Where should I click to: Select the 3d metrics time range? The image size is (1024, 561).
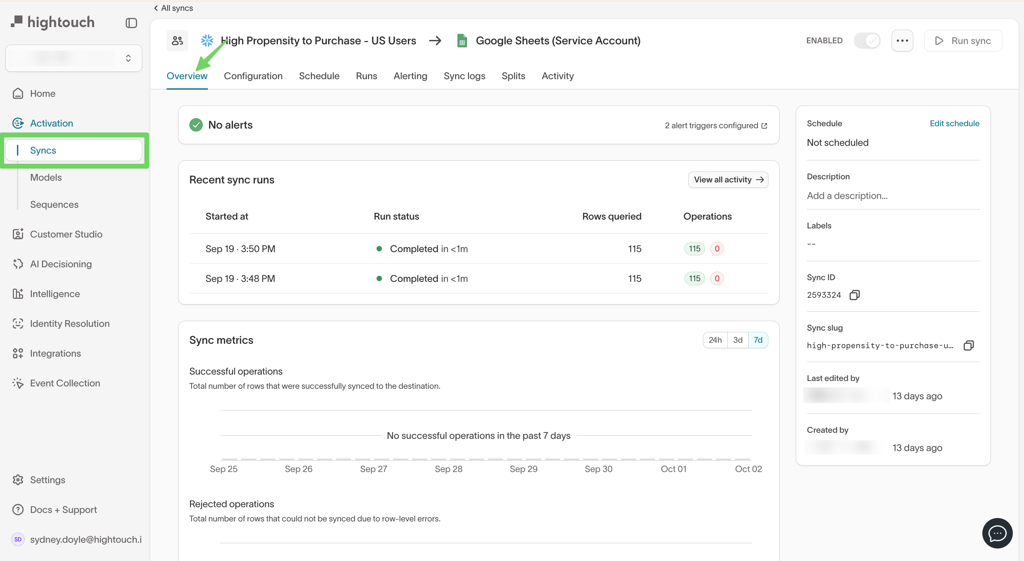click(x=738, y=340)
